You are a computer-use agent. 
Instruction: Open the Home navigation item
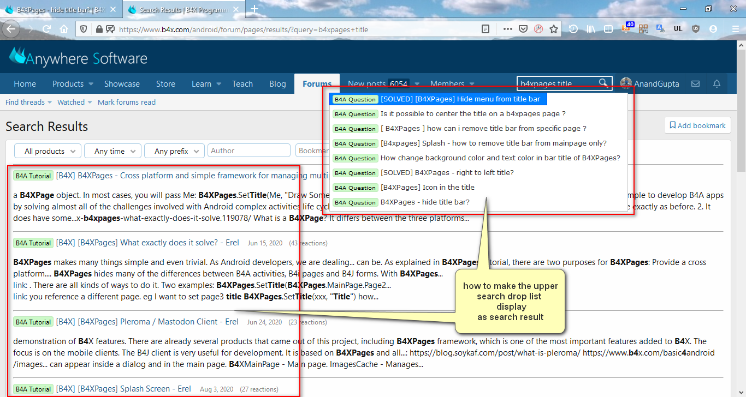(x=25, y=84)
